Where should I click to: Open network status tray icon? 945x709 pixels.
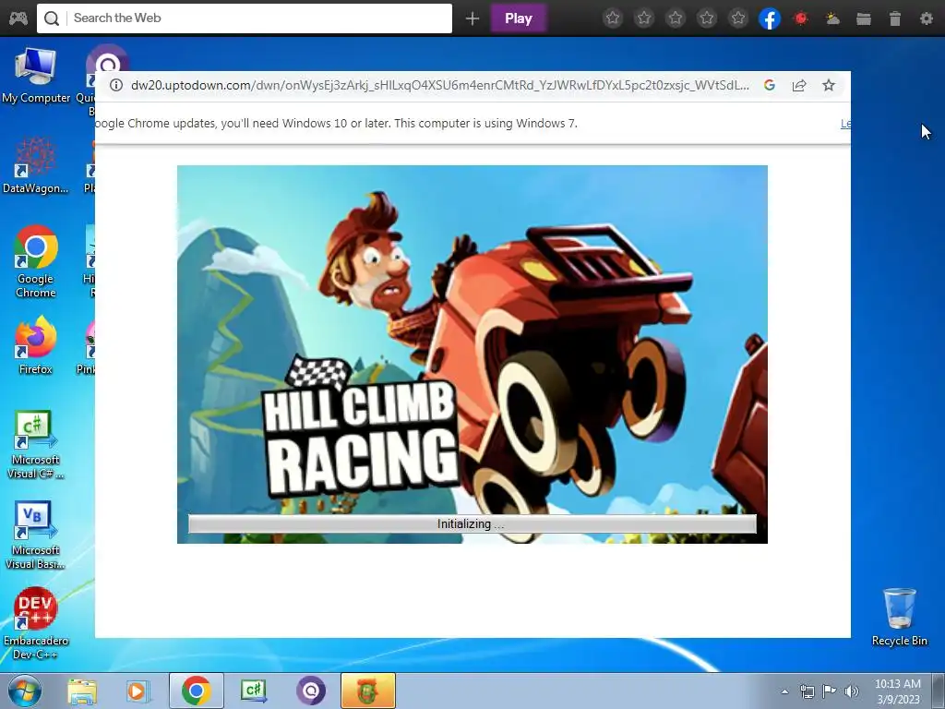(x=807, y=691)
